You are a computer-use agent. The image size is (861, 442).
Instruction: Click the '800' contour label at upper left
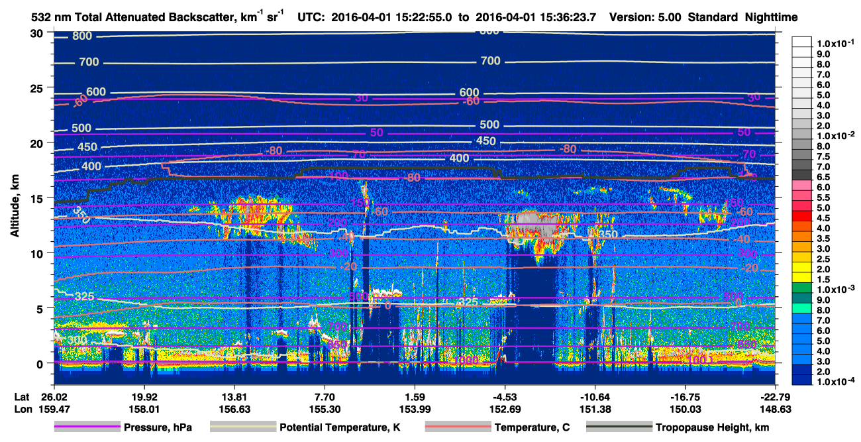(83, 36)
